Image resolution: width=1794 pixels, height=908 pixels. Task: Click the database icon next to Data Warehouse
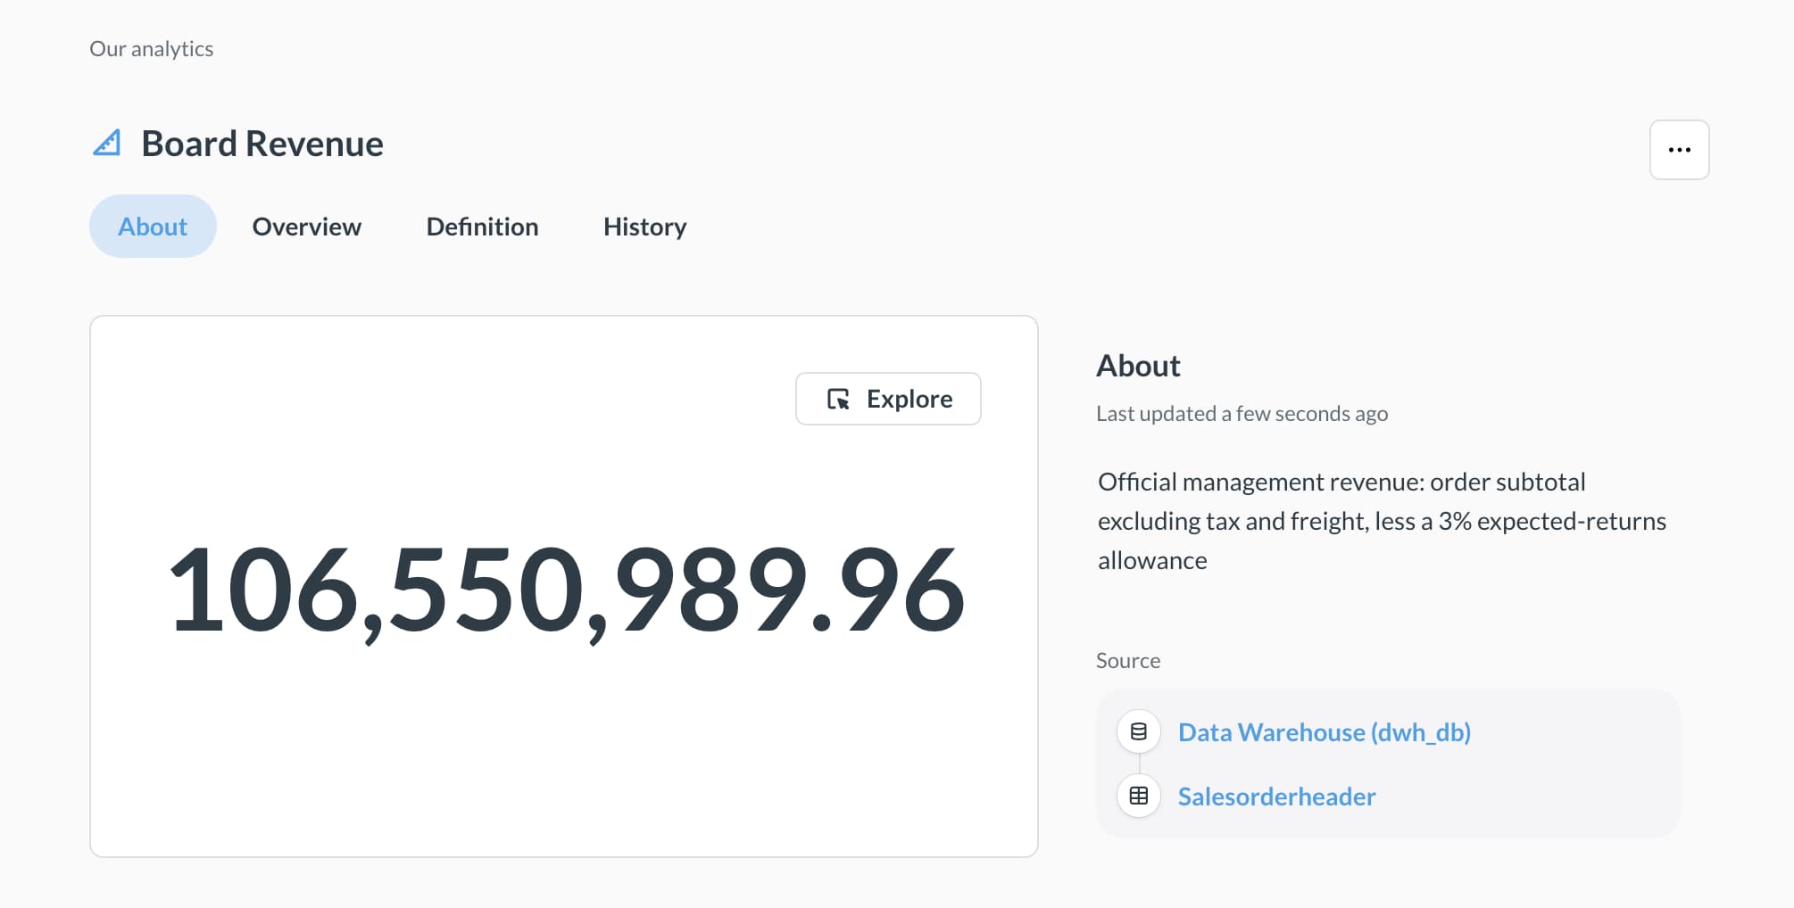tap(1139, 731)
